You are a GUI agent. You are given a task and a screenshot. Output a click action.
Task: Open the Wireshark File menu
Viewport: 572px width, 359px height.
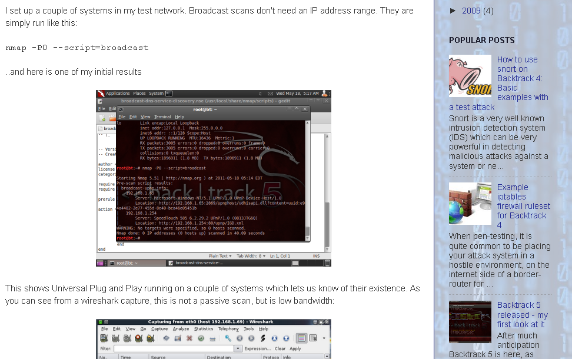(104, 329)
